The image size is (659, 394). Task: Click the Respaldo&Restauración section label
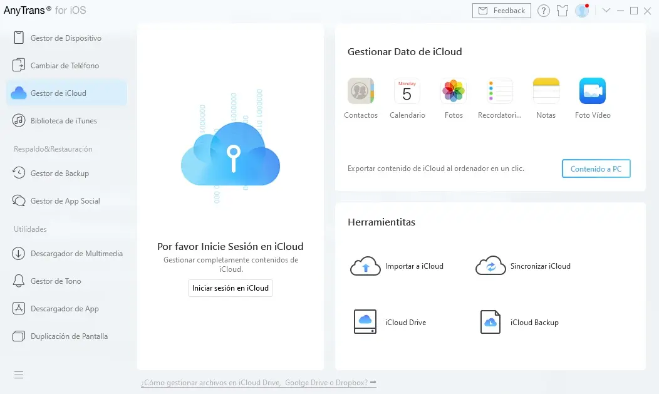click(x=53, y=148)
